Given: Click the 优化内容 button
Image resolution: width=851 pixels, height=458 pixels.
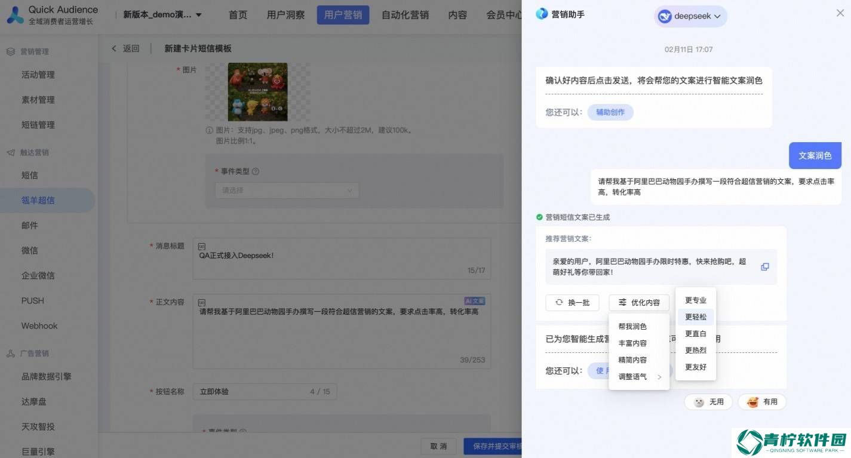Looking at the screenshot, I should pyautogui.click(x=639, y=303).
